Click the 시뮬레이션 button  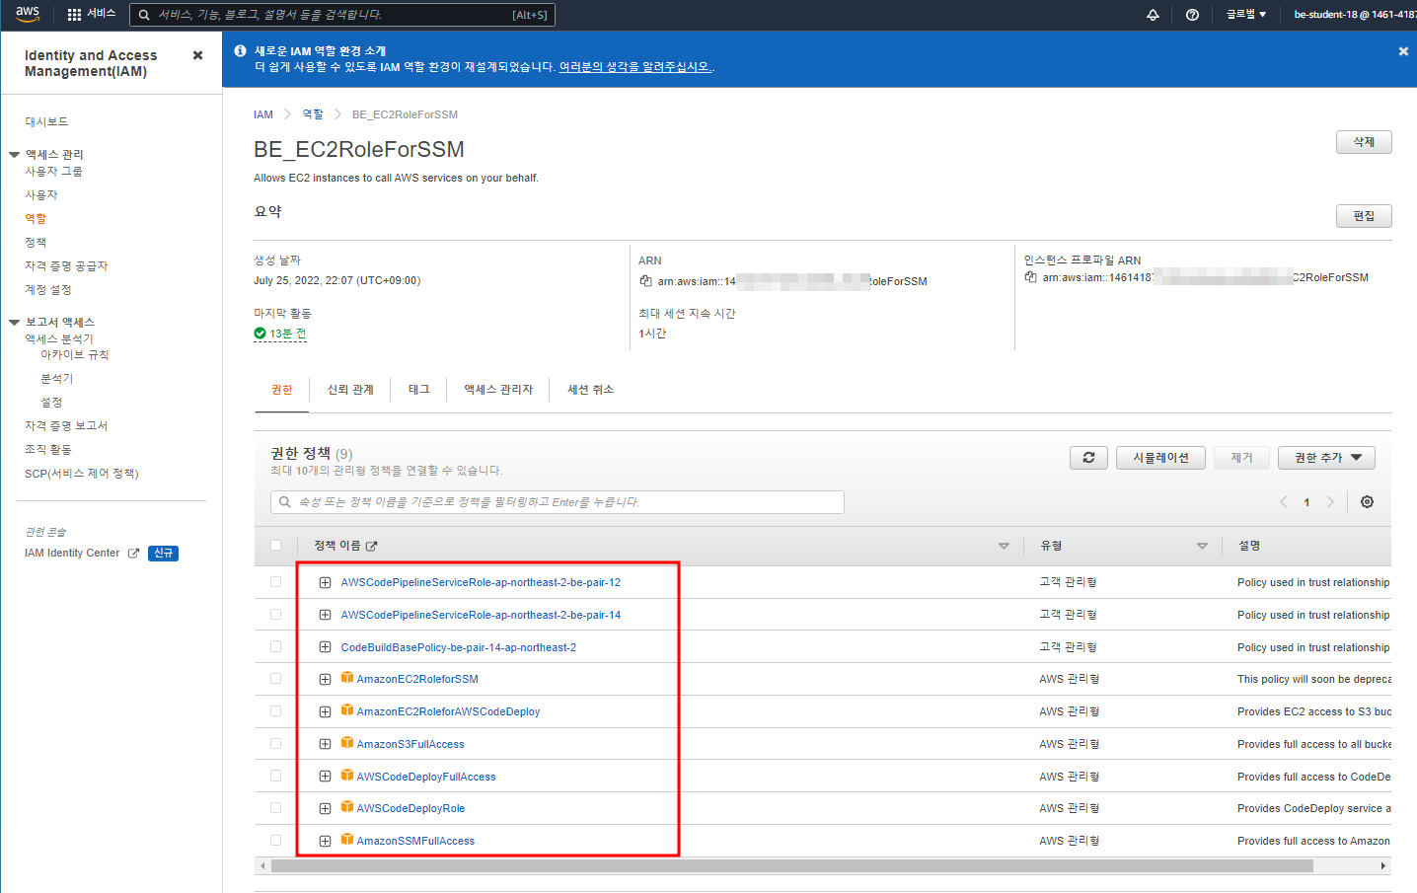coord(1160,458)
